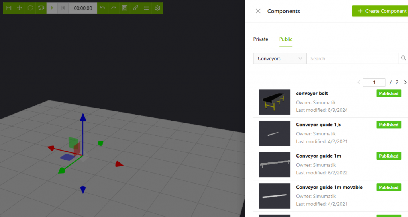Select the measure distance tool

(8, 8)
